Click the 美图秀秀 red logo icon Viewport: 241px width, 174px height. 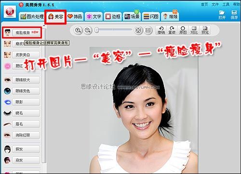10,12
